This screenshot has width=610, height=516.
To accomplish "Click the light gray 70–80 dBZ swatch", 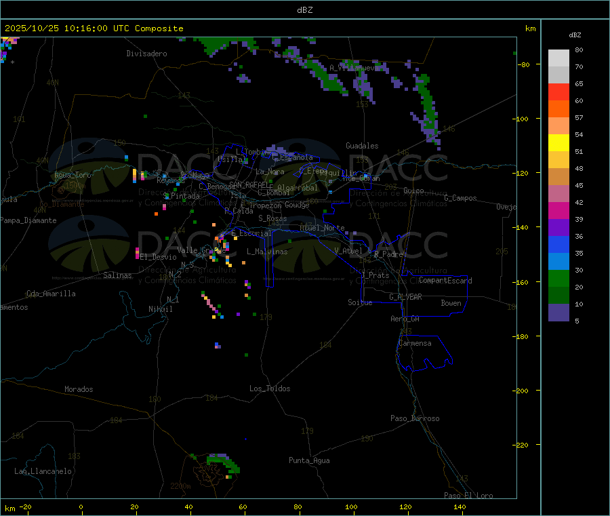I will pyautogui.click(x=558, y=58).
